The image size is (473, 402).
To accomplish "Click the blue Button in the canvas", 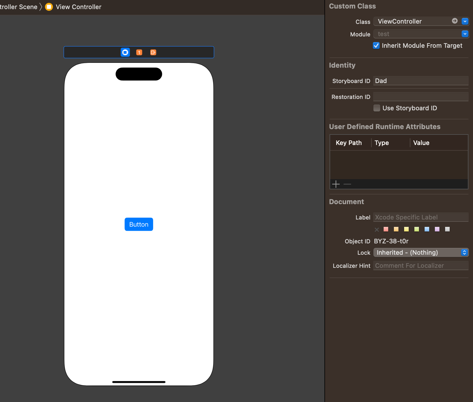I will click(139, 224).
